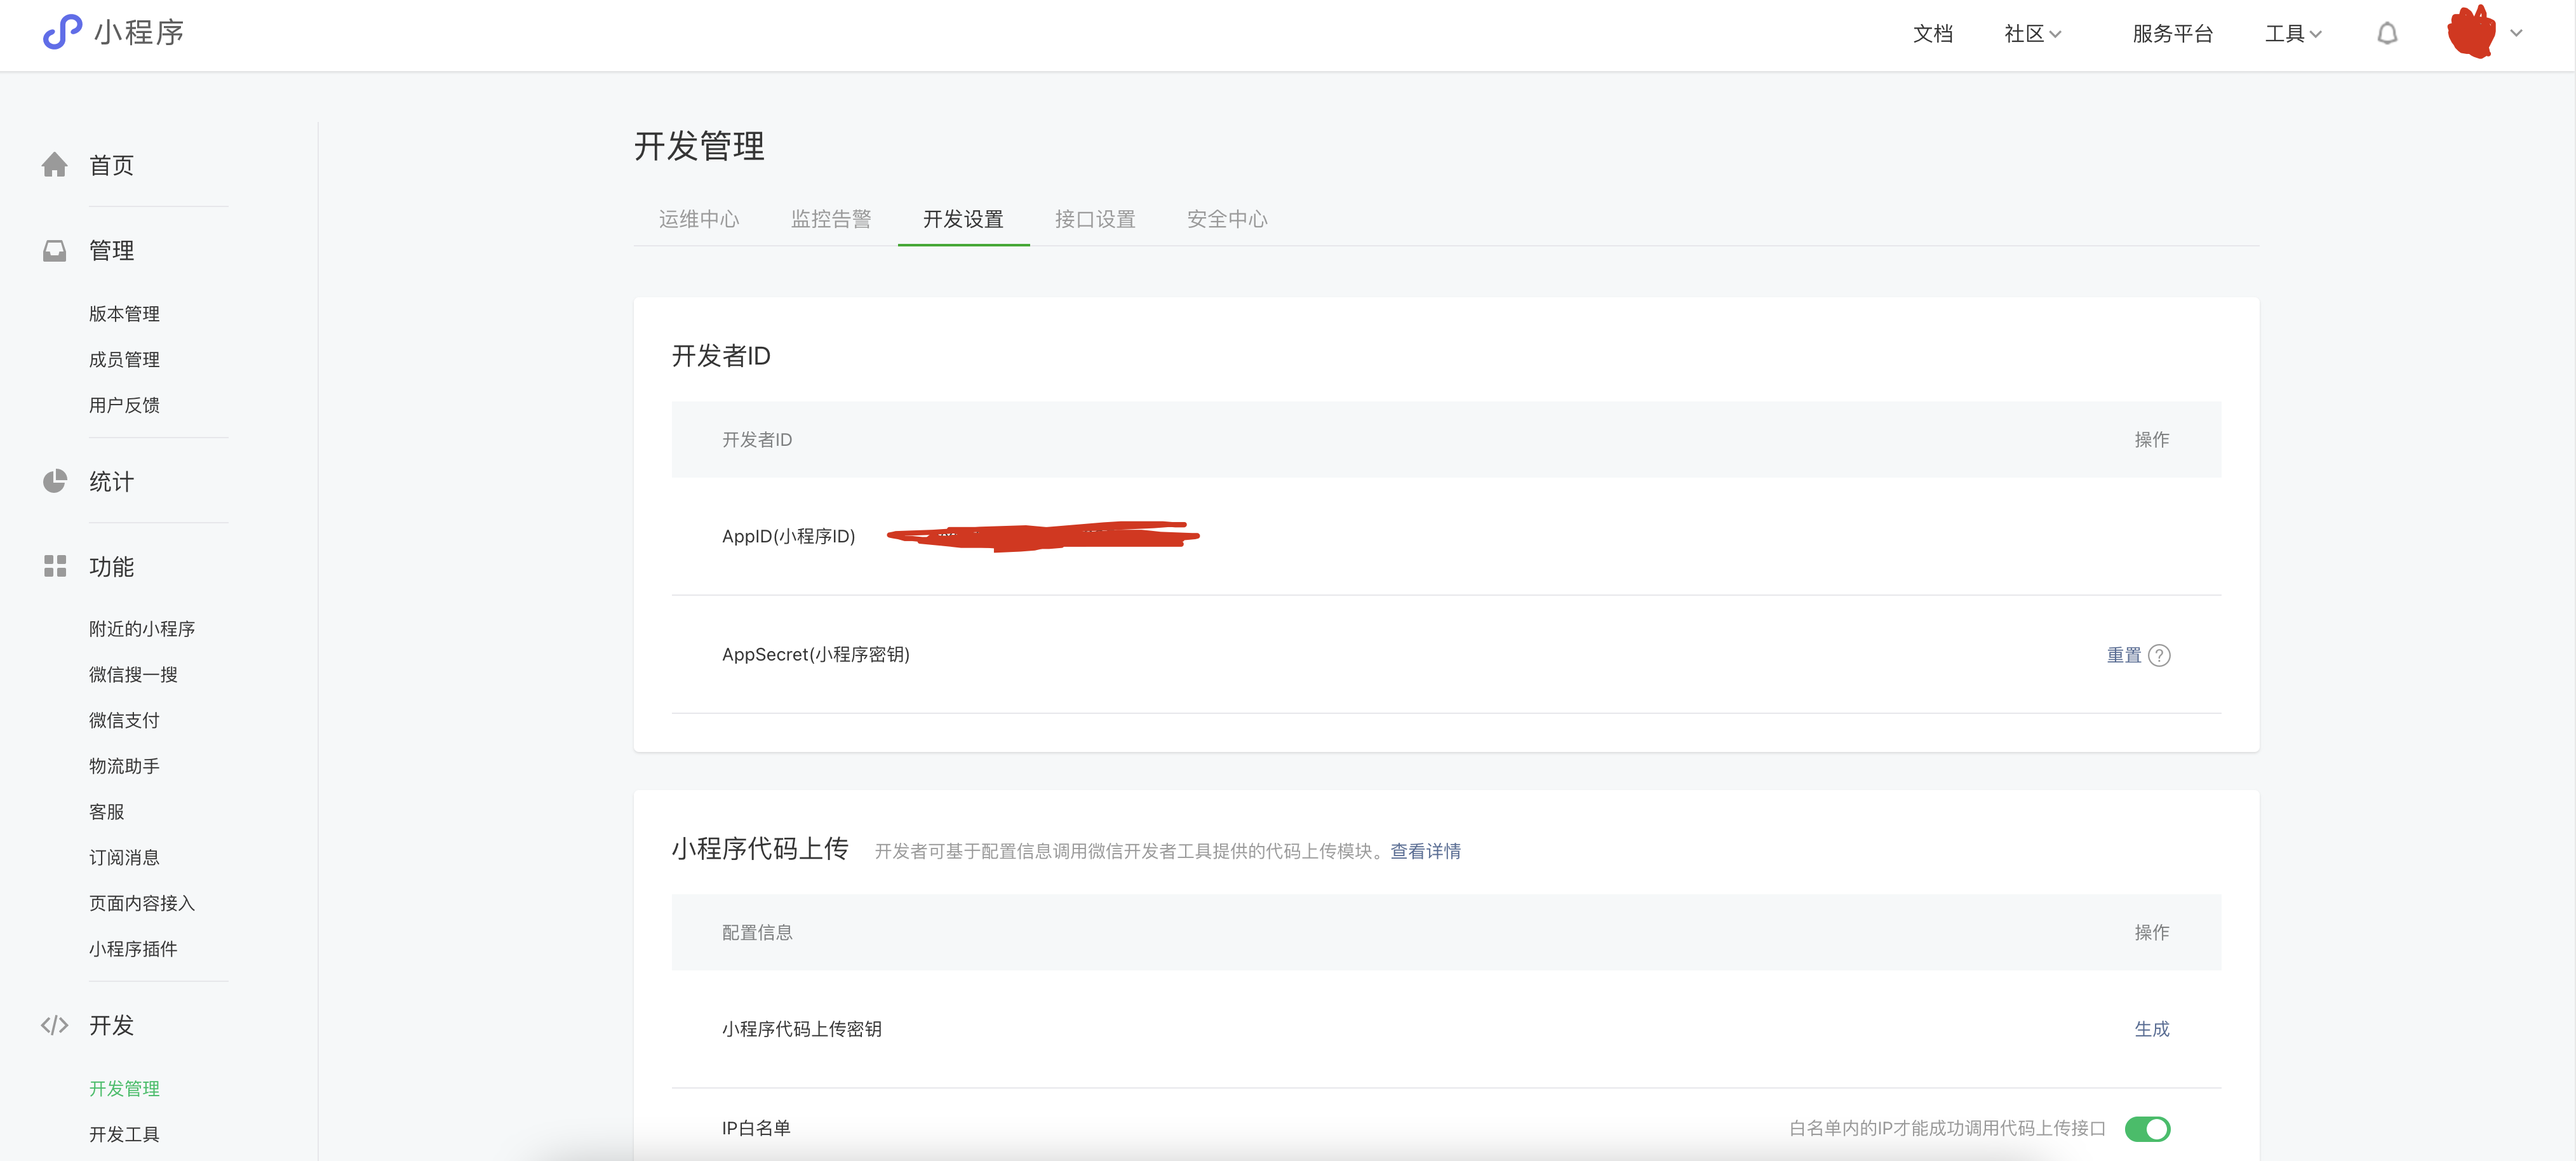Click the code brackets icon beside 开发
2576x1161 pixels.
click(x=55, y=1025)
